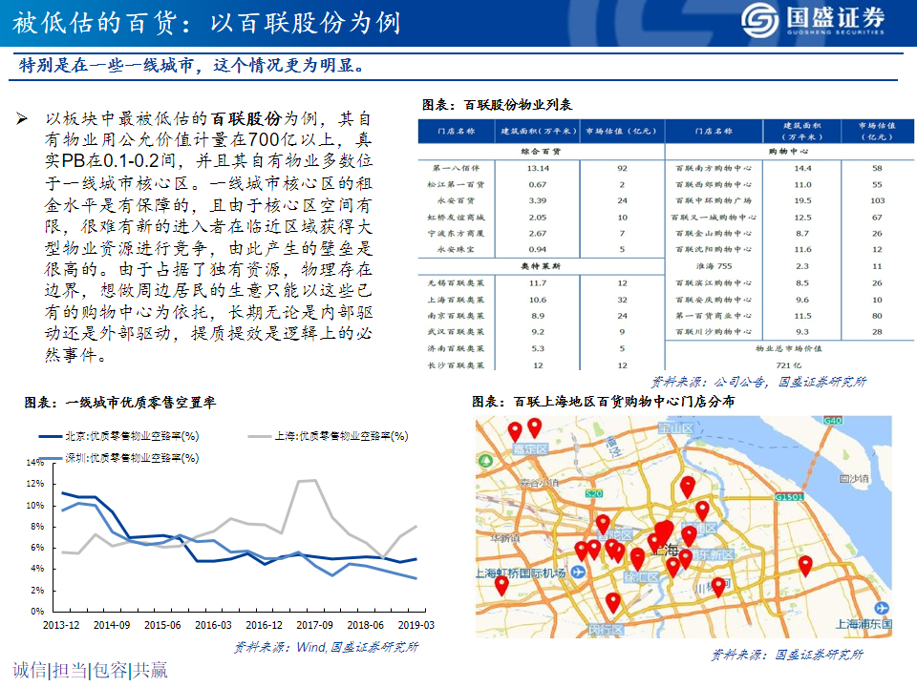
Task: Click the 百联又一城购物中心 cell
Action: pyautogui.click(x=714, y=218)
